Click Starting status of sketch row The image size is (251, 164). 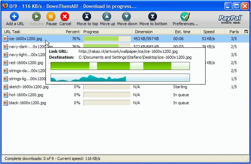180,87
